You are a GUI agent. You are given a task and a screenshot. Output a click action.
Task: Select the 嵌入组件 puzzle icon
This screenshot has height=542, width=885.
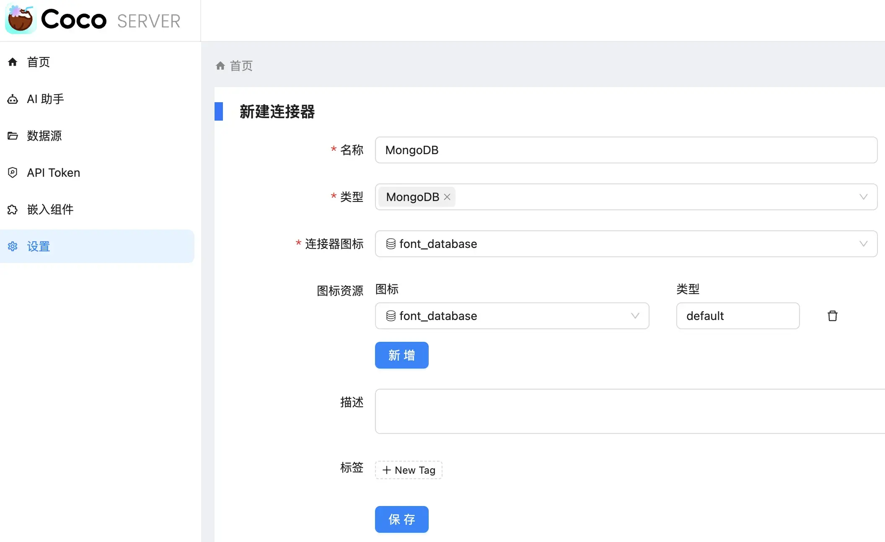click(13, 209)
